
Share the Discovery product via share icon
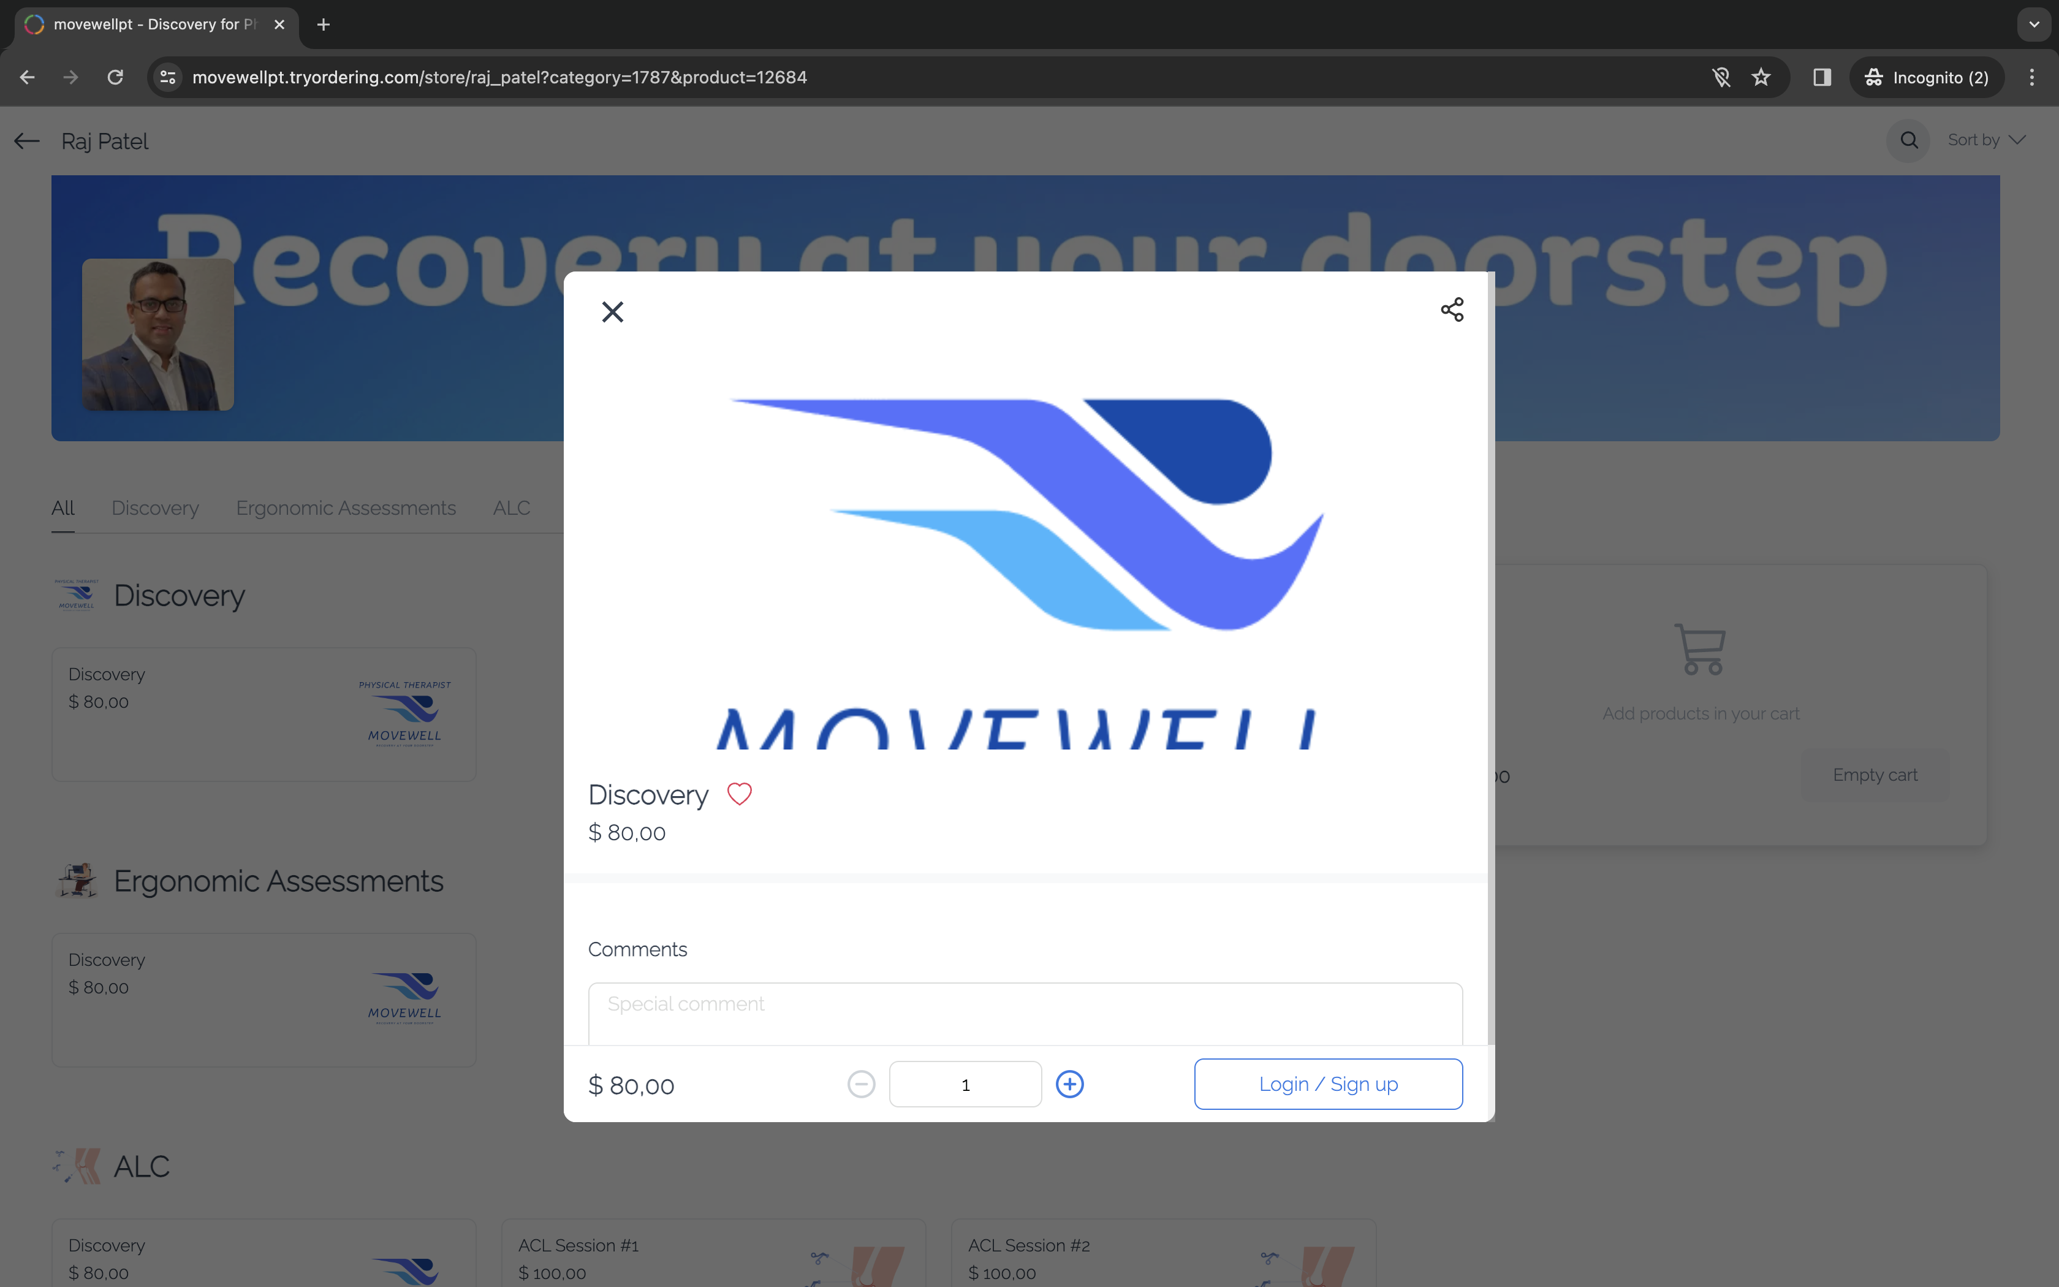1452,309
